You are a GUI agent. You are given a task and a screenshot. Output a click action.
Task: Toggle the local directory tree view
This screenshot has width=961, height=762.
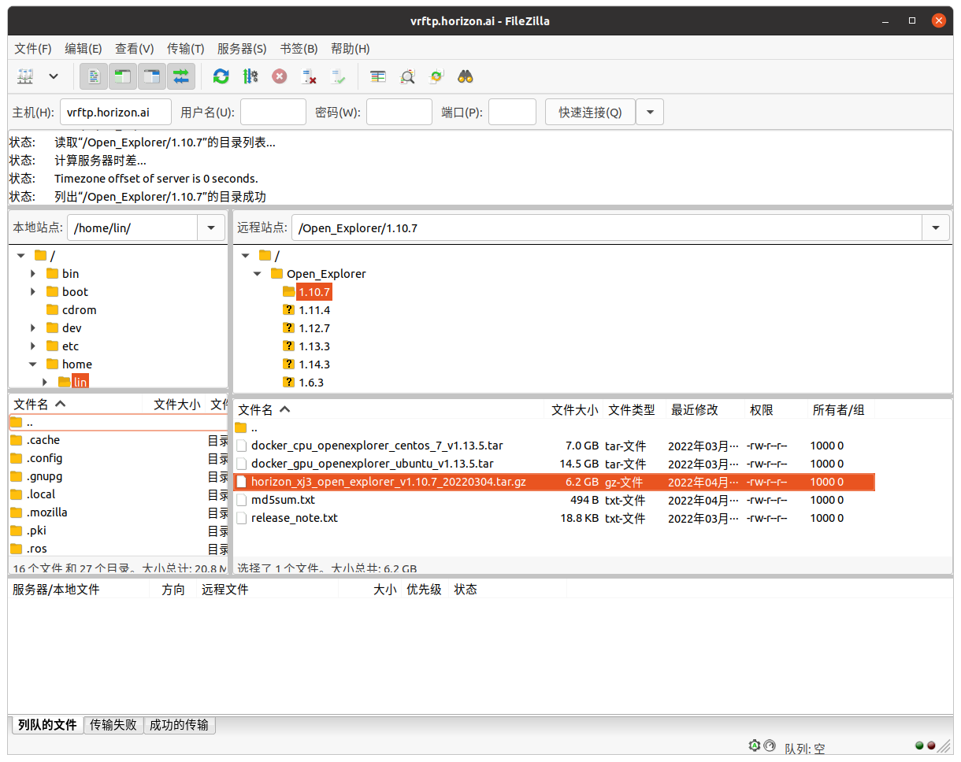point(122,76)
